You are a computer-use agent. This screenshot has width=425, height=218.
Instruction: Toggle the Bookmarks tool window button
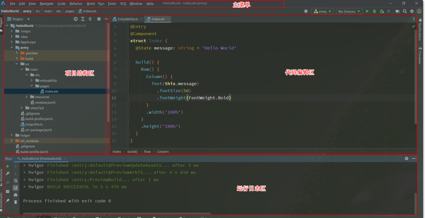click(x=2, y=202)
